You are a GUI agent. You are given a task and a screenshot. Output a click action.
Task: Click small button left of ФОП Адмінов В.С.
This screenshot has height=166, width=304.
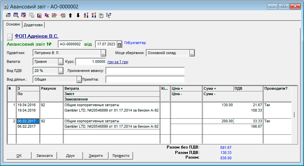pos(9,36)
